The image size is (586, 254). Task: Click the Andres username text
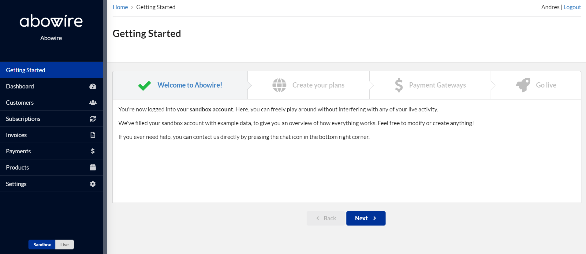550,7
